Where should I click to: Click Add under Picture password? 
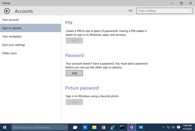point(74,102)
